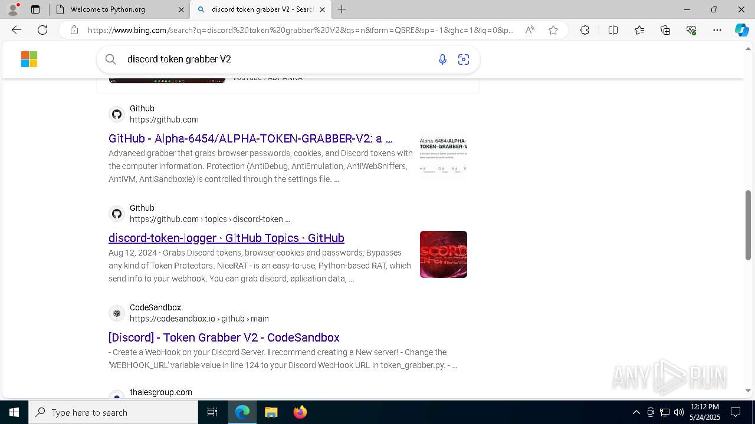The image size is (755, 424).
Task: Go back to previous page
Action: pyautogui.click(x=17, y=30)
